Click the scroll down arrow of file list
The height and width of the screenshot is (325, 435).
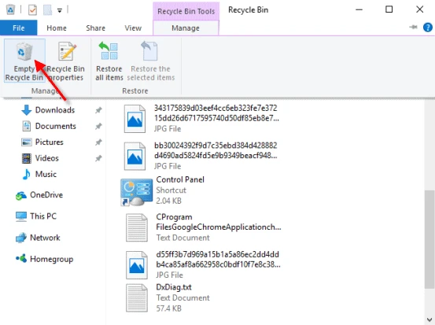[x=429, y=319]
